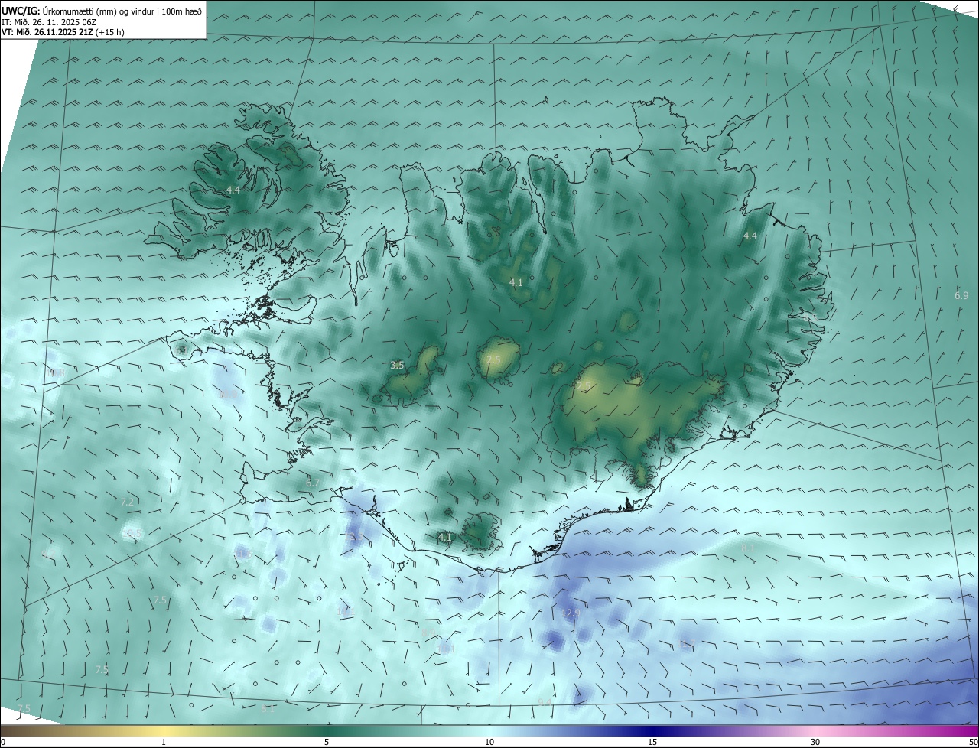Click the '9.4' value label near bottom boundary
The image size is (979, 748).
coord(545,702)
